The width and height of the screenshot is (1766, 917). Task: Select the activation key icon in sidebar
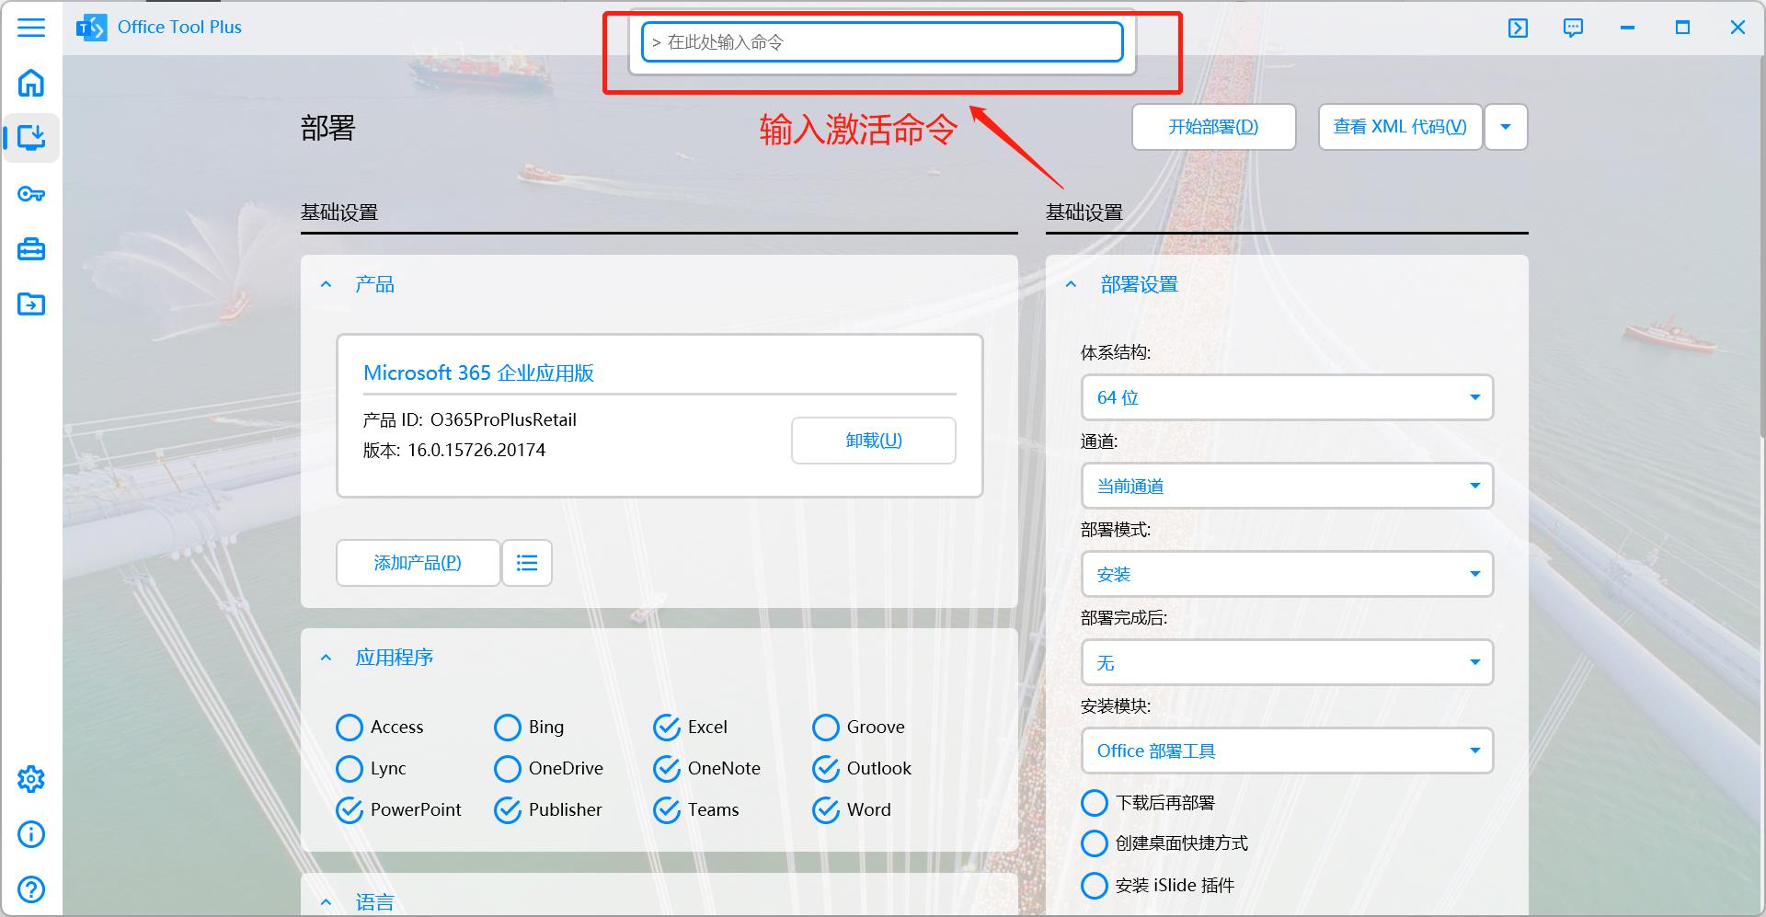pos(31,193)
